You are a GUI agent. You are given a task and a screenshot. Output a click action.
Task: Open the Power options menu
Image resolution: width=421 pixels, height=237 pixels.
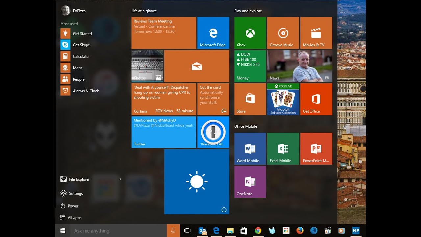point(73,206)
